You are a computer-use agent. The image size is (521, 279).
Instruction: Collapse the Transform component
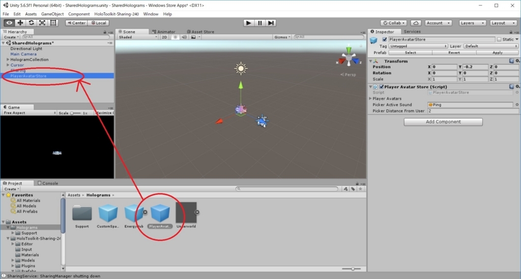(370, 61)
